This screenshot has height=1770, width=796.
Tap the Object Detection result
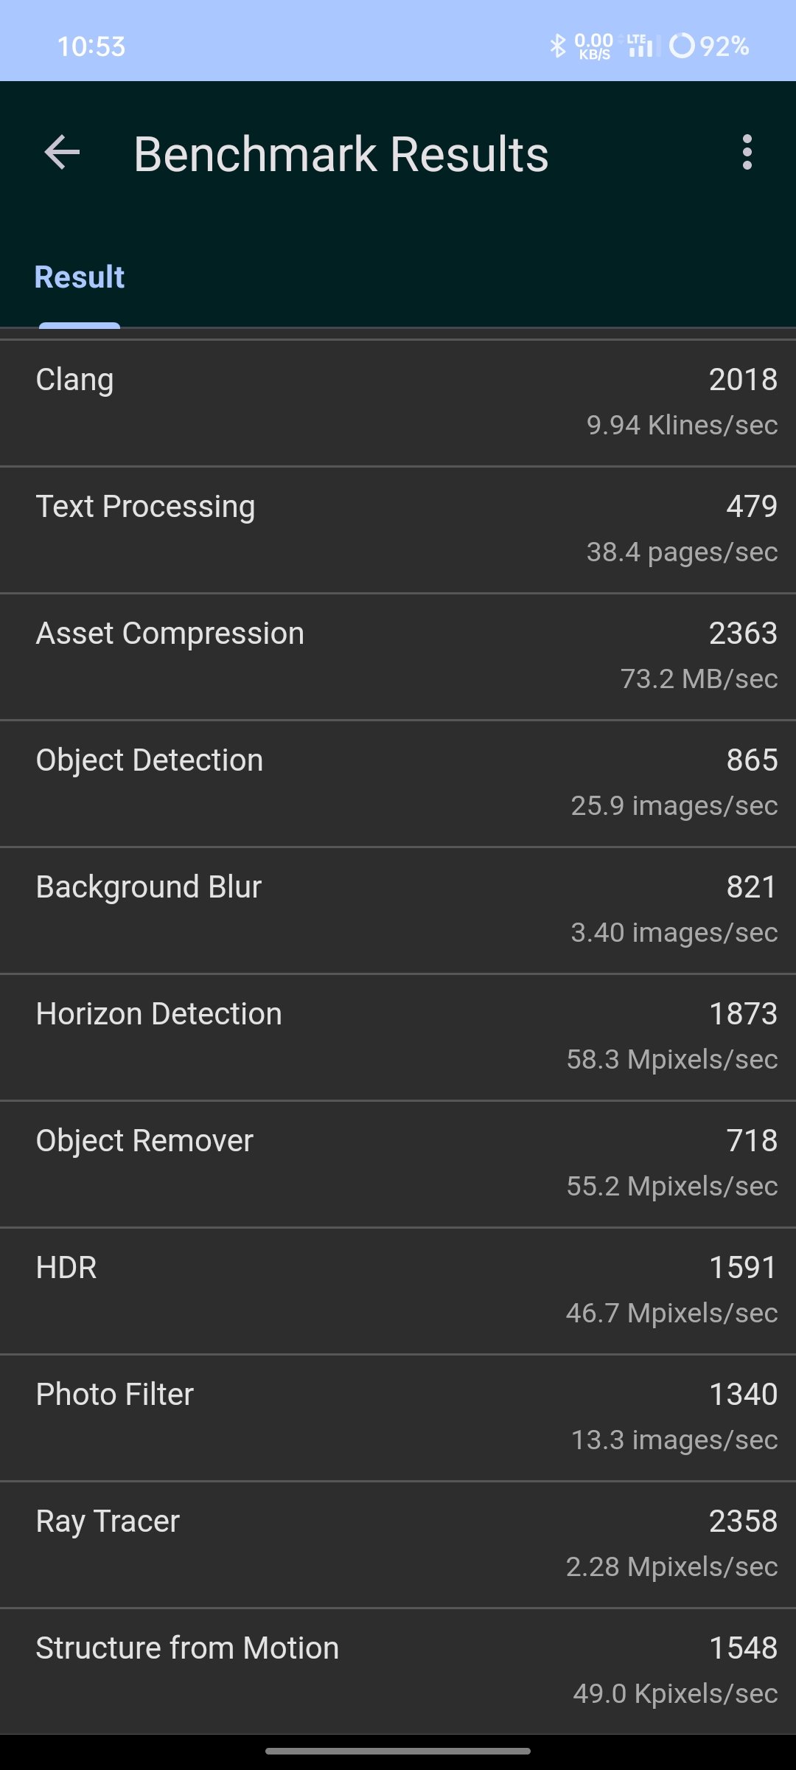(398, 783)
